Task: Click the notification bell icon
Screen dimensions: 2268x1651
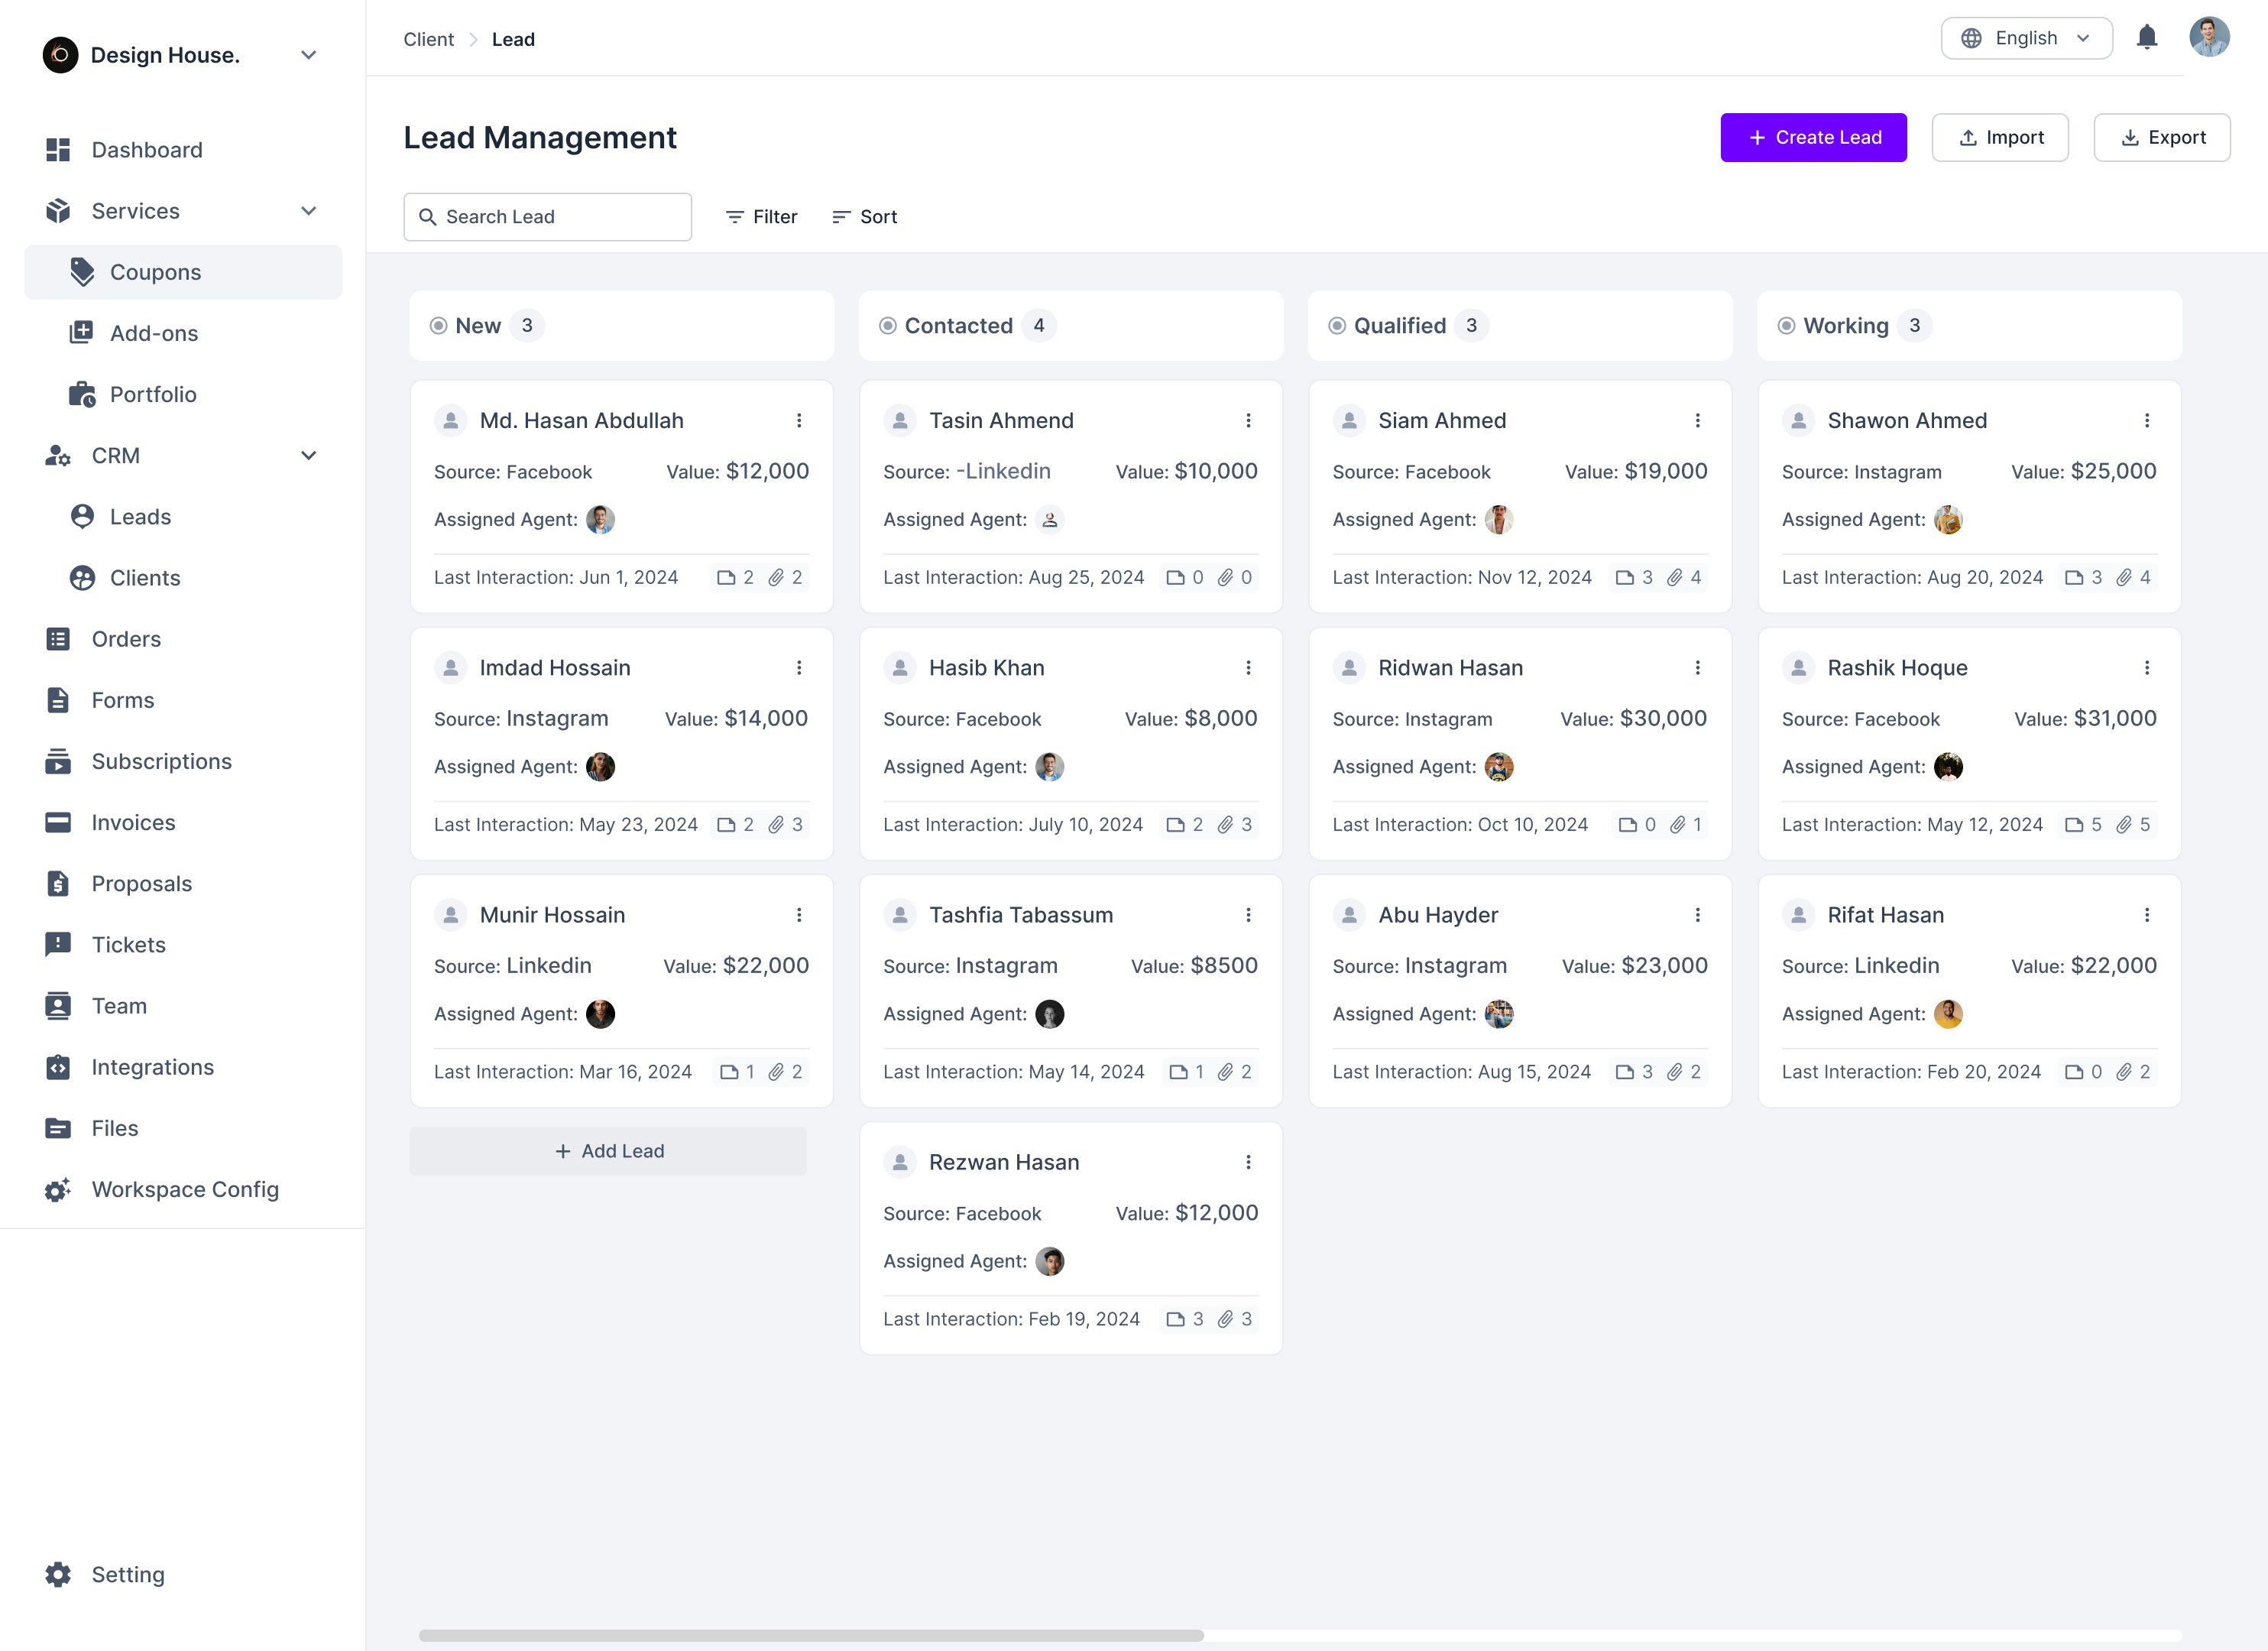Action: 2147,38
